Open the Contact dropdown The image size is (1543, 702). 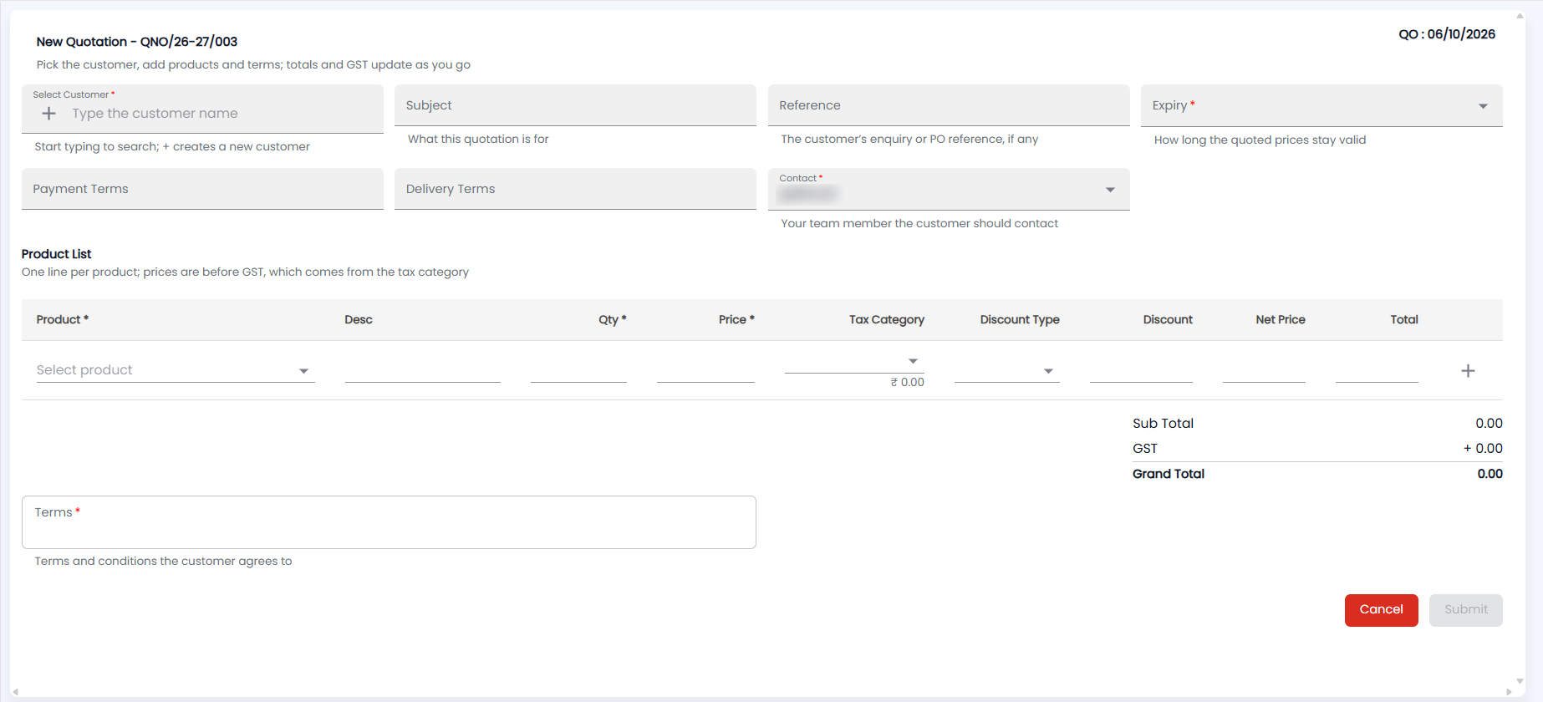point(949,189)
